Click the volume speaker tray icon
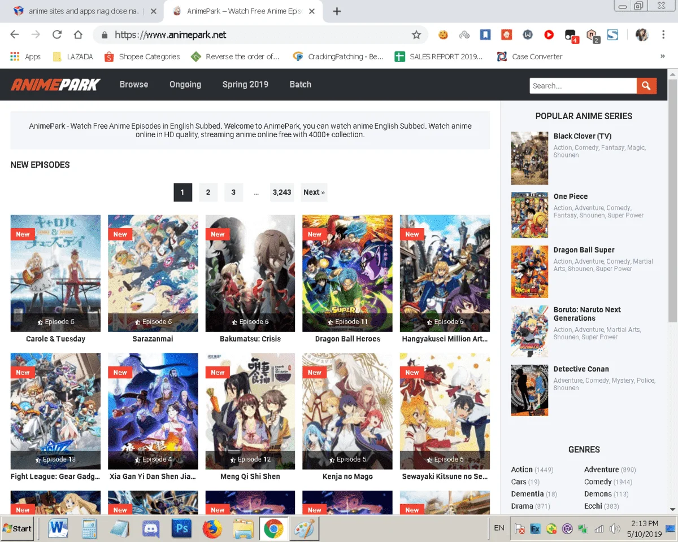678x542 pixels. (x=615, y=529)
